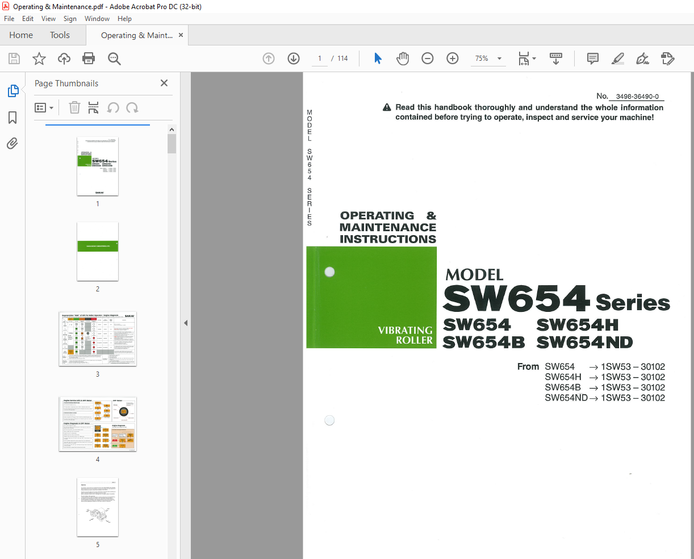Click the print pages thumbnail icon
Image resolution: width=694 pixels, height=559 pixels.
(94, 107)
